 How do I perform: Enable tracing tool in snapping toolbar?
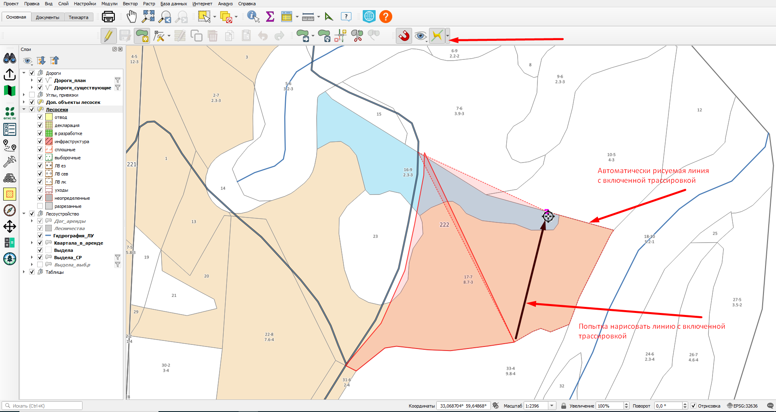437,36
